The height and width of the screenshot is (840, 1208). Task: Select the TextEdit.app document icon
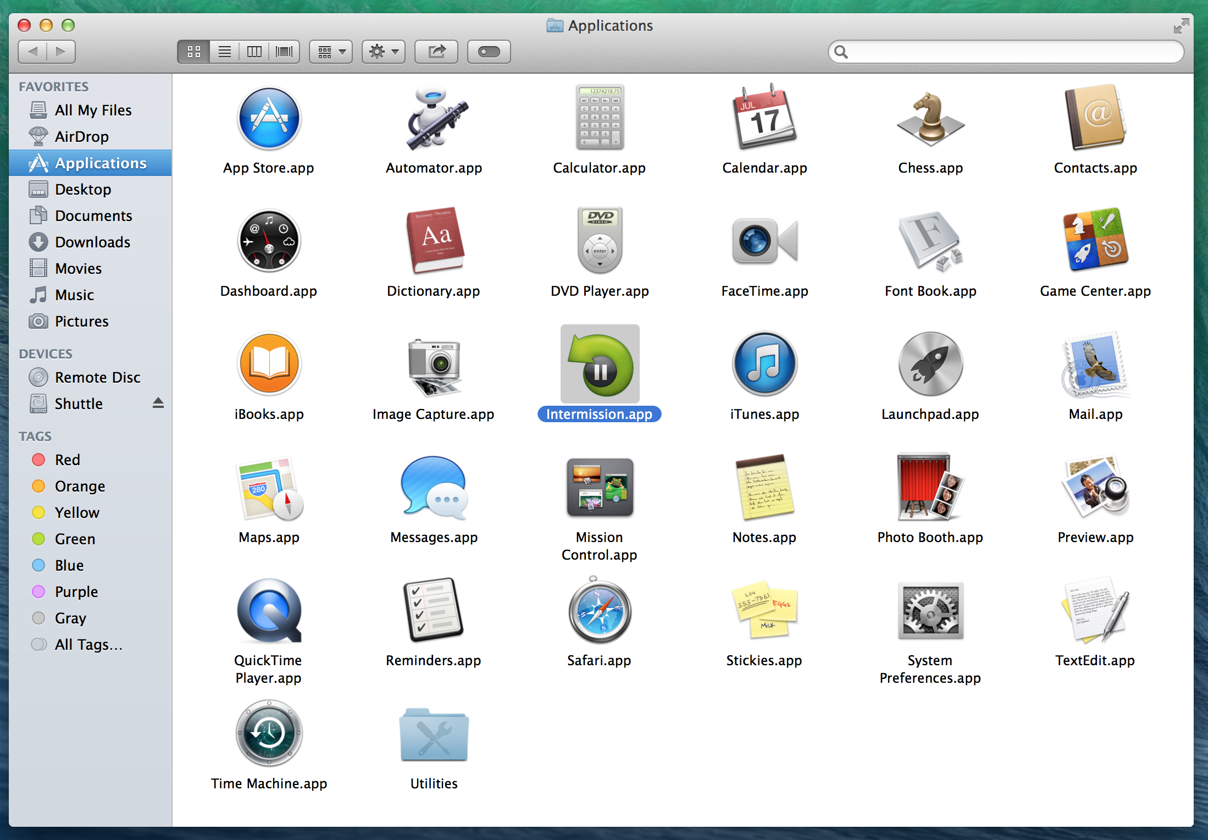coord(1095,610)
